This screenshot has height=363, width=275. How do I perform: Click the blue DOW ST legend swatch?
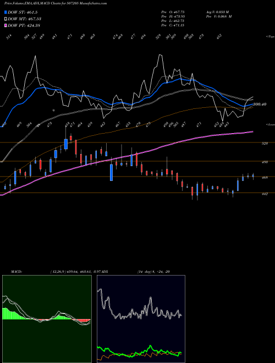6,12
